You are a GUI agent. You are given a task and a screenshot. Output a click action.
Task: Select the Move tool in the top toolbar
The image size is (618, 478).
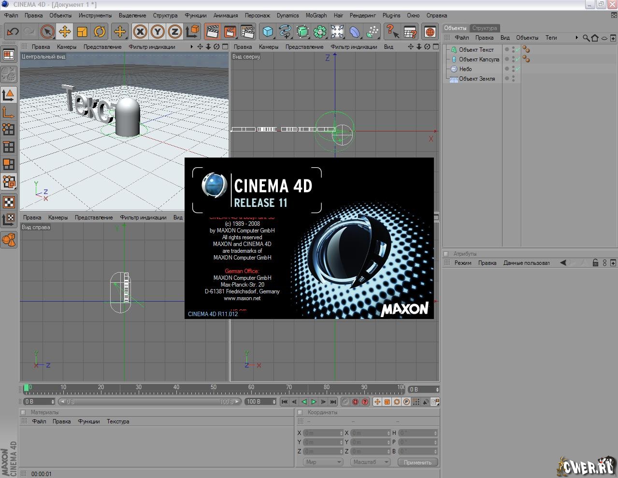click(65, 32)
